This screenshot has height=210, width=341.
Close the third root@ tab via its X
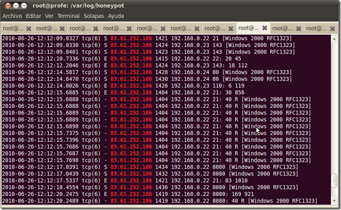(x=96, y=29)
